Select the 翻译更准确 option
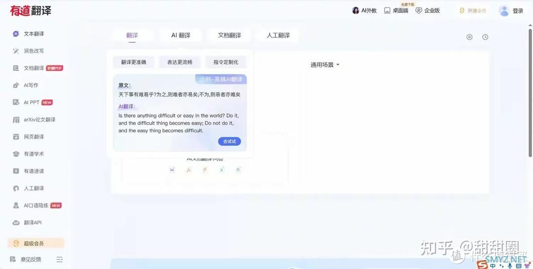The image size is (533, 269). 134,62
